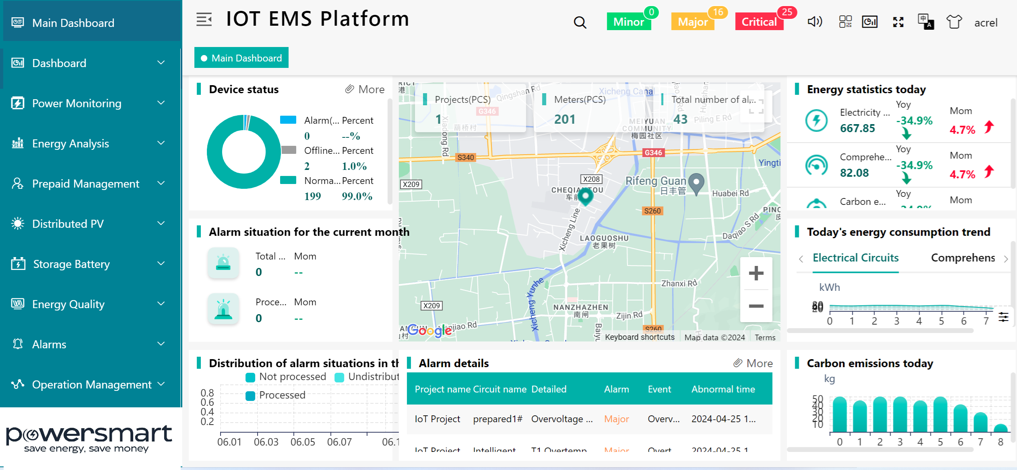Click the Electricity lightning circle icon
Image resolution: width=1017 pixels, height=470 pixels.
point(817,120)
